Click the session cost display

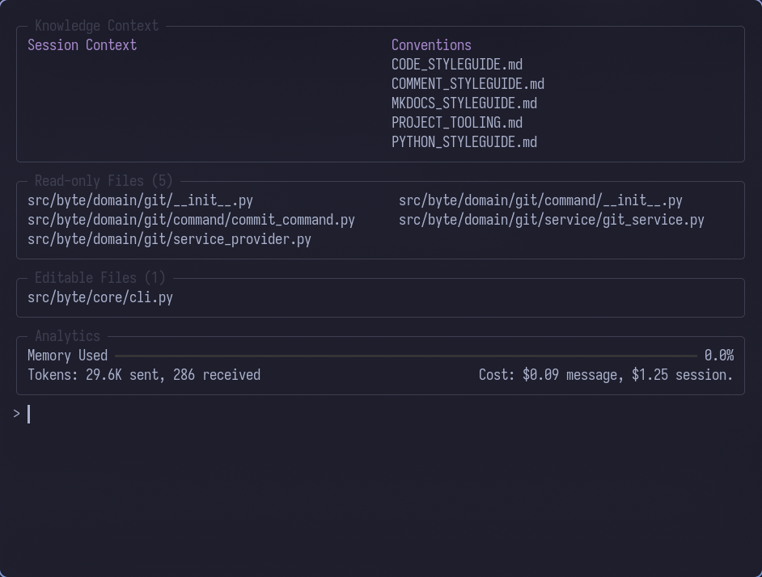(606, 374)
